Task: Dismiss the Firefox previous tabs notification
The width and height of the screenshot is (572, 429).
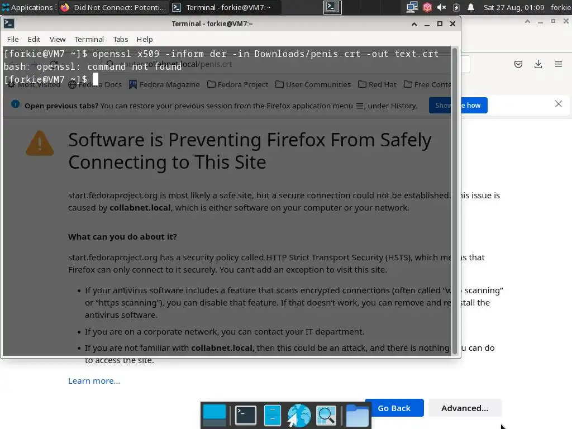Action: pos(559,104)
